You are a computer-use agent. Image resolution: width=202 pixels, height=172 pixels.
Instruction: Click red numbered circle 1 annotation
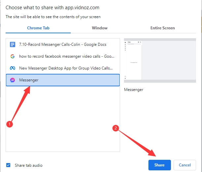point(10,125)
